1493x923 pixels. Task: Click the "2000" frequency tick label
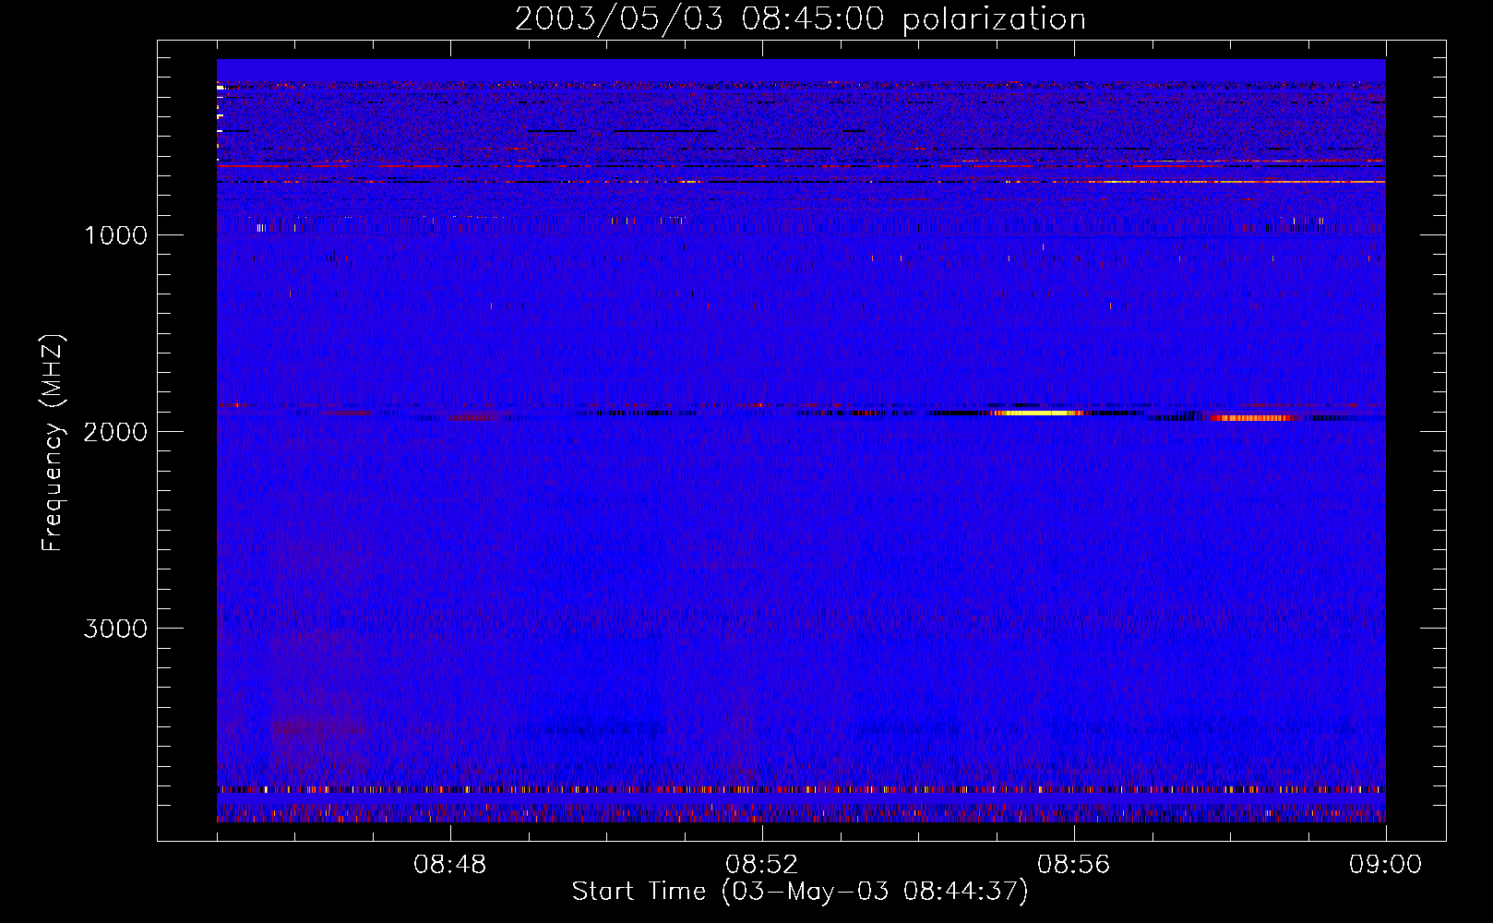click(115, 431)
